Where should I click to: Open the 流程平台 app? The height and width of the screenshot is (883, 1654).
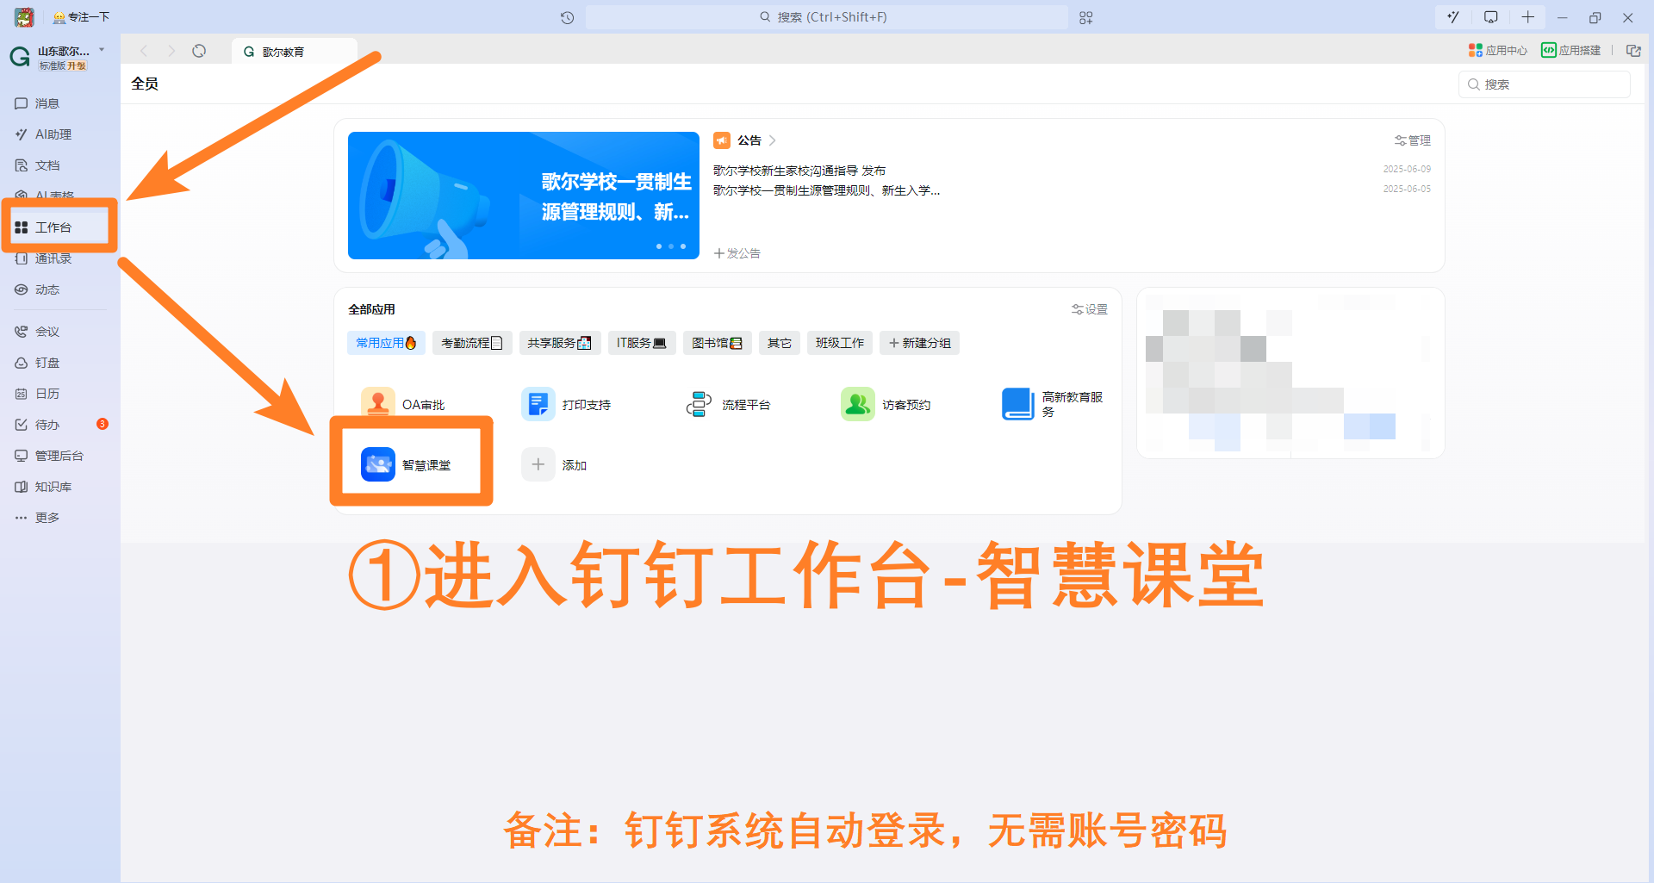coord(727,404)
